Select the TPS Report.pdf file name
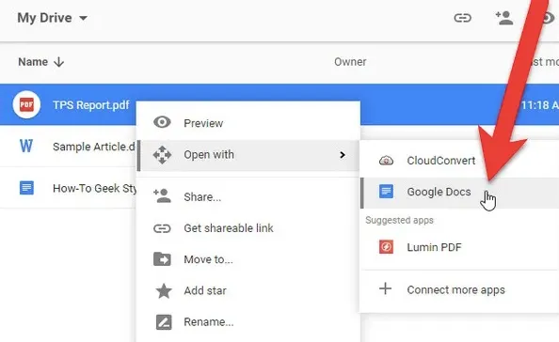 [x=91, y=105]
